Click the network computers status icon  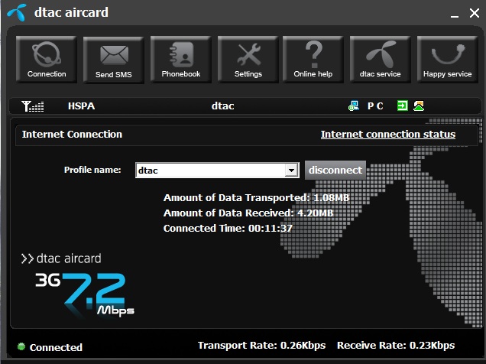[x=354, y=106]
